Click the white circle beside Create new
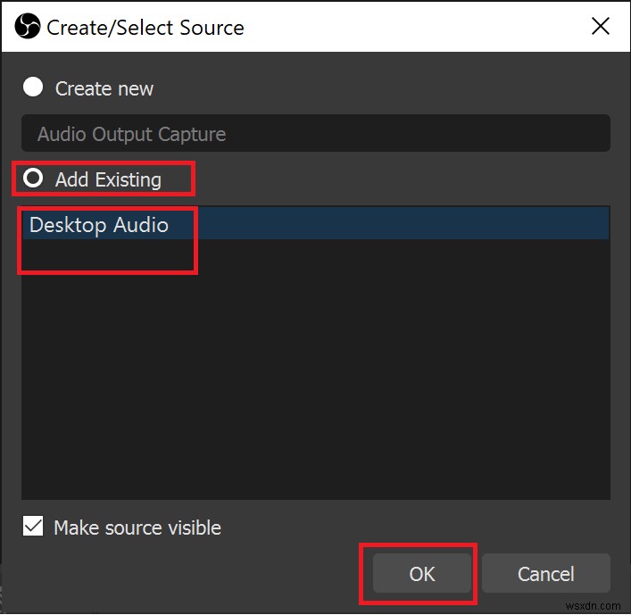 (33, 87)
